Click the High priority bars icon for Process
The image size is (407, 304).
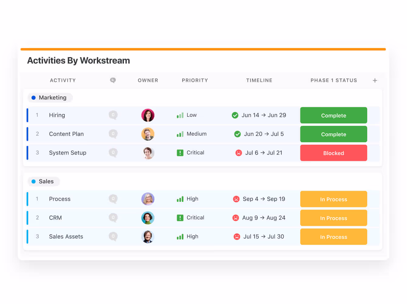coord(180,199)
